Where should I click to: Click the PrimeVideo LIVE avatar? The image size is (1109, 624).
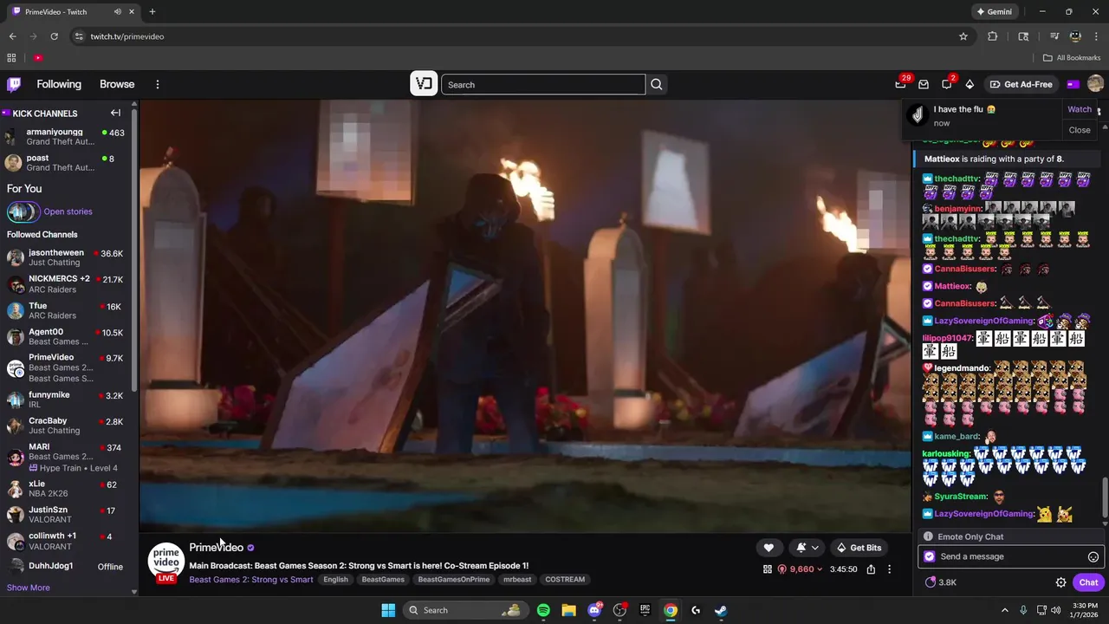click(166, 562)
